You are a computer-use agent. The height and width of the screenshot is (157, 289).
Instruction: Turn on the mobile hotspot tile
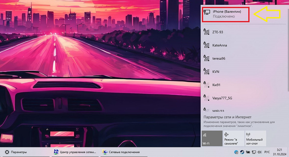[x=255, y=138]
